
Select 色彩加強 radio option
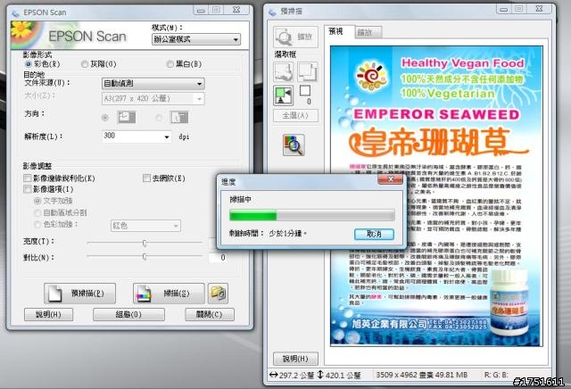[x=37, y=224]
